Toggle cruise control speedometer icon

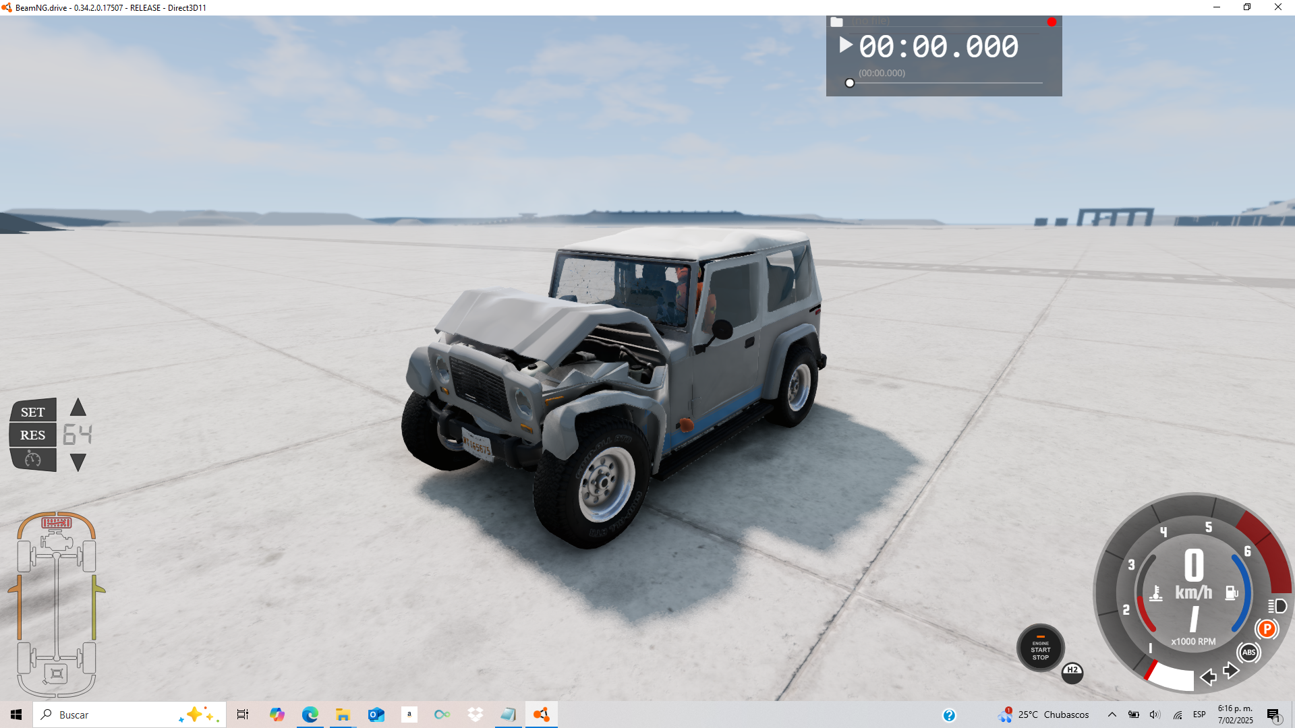click(x=33, y=460)
